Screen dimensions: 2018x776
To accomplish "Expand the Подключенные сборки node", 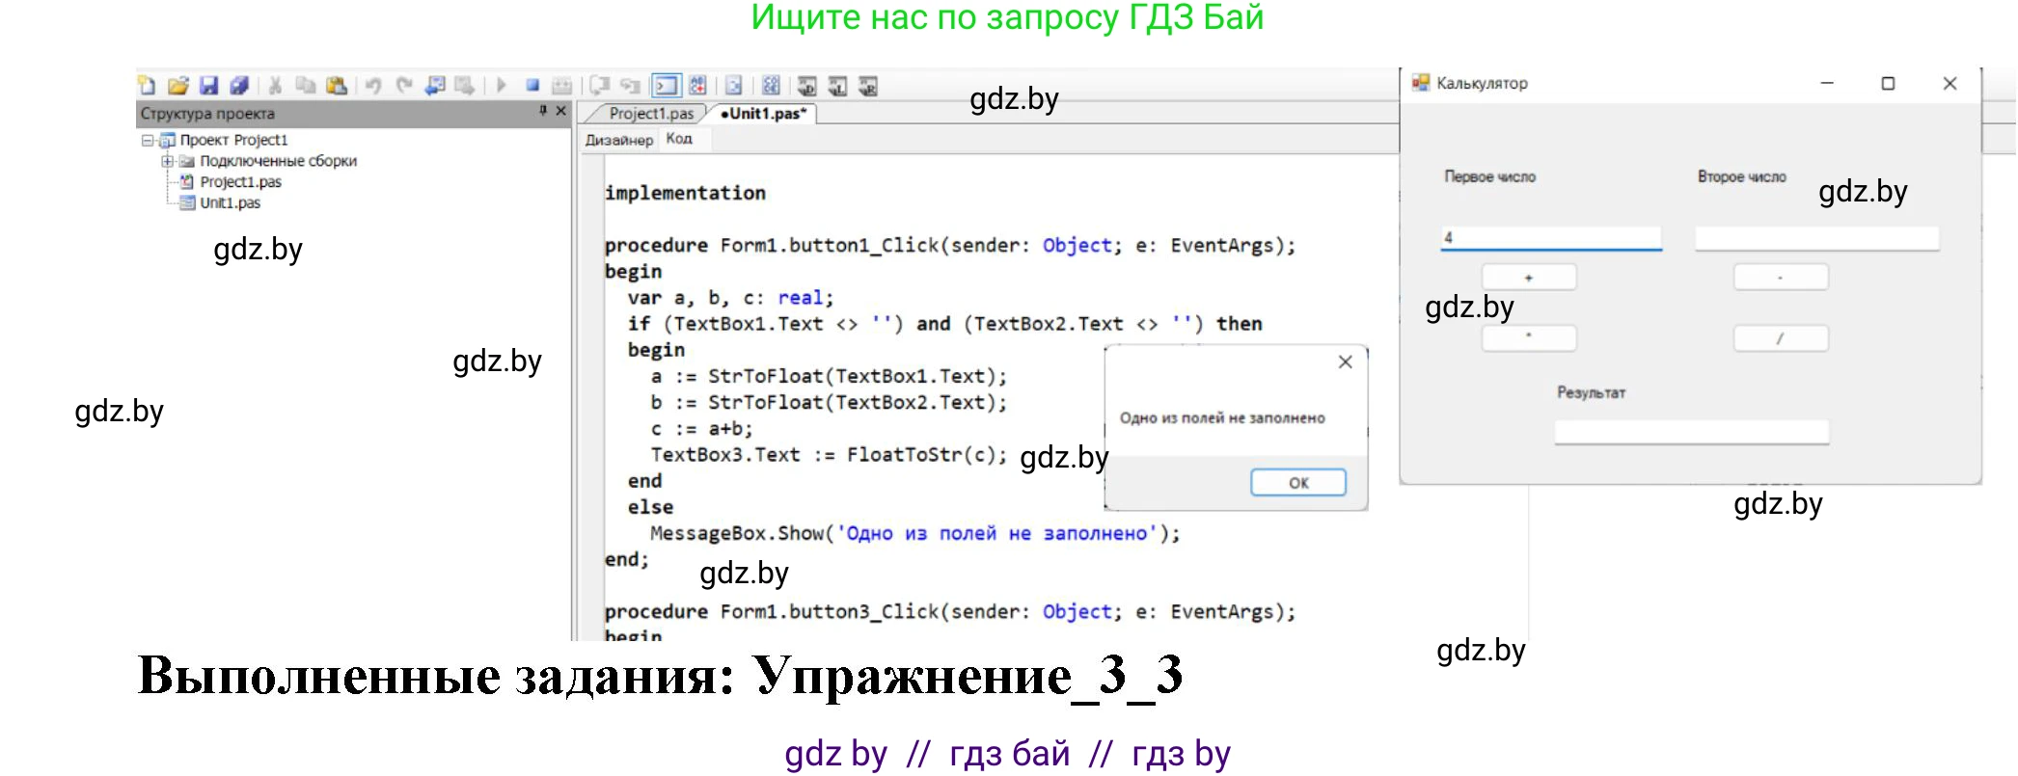I will [x=167, y=161].
